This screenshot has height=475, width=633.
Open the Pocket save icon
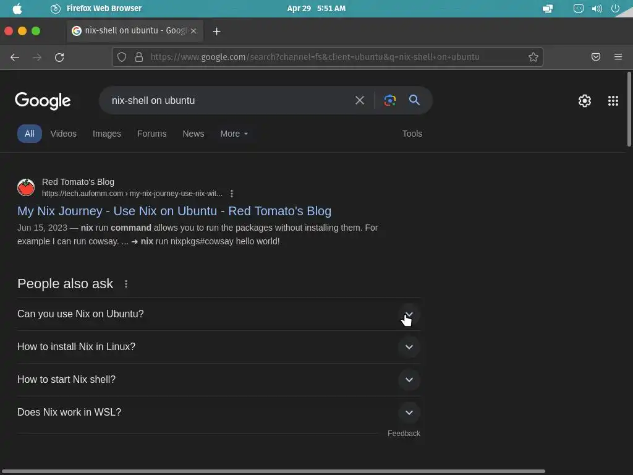click(596, 57)
